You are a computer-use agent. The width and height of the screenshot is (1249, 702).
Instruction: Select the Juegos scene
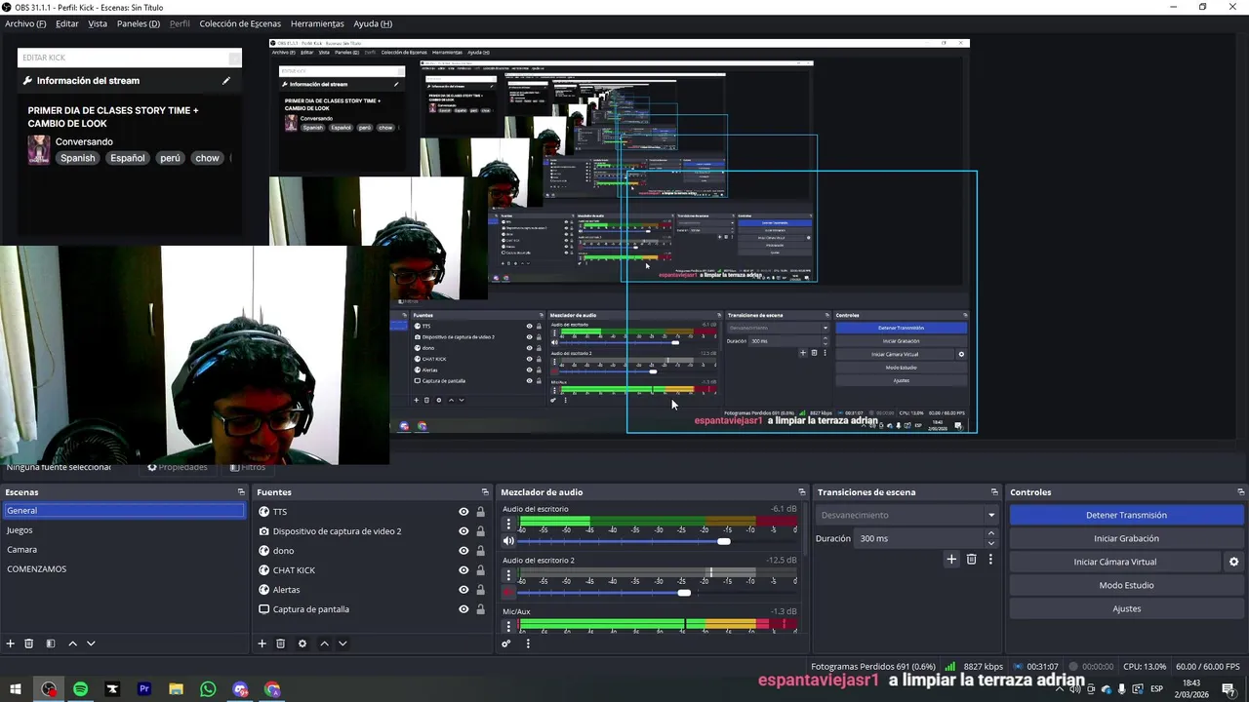coord(124,530)
